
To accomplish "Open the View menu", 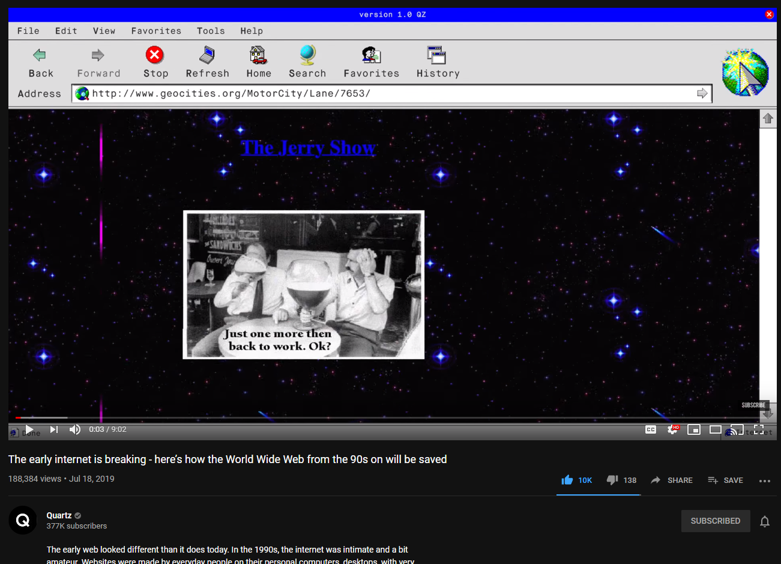I will (104, 31).
